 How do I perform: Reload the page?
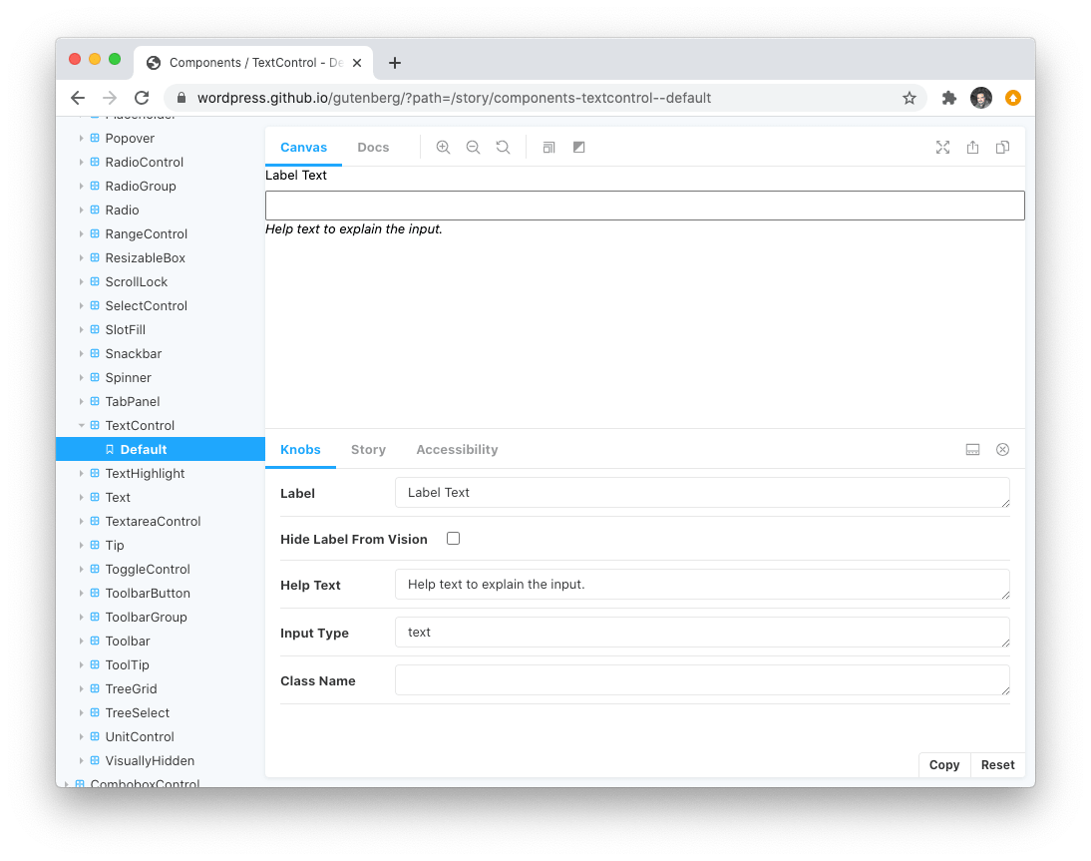click(x=142, y=98)
